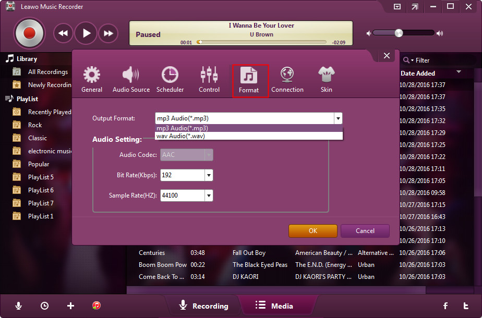This screenshot has width=482, height=318.
Task: Open the Connection settings tab
Action: pos(287,80)
